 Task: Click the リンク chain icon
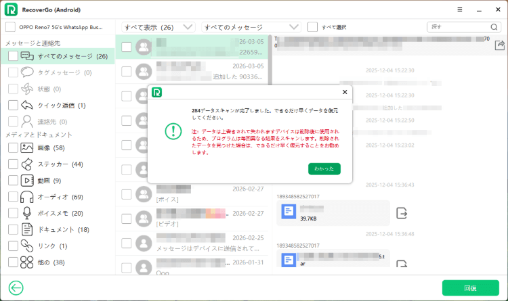(x=27, y=246)
